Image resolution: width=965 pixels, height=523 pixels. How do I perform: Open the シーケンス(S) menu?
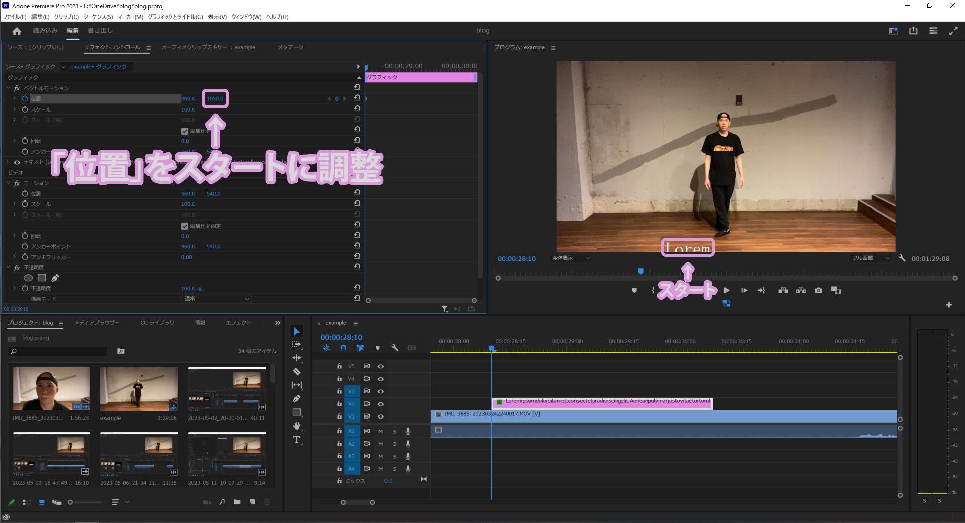[x=98, y=17]
